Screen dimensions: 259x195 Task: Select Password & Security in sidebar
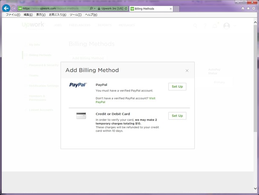[x=44, y=65]
